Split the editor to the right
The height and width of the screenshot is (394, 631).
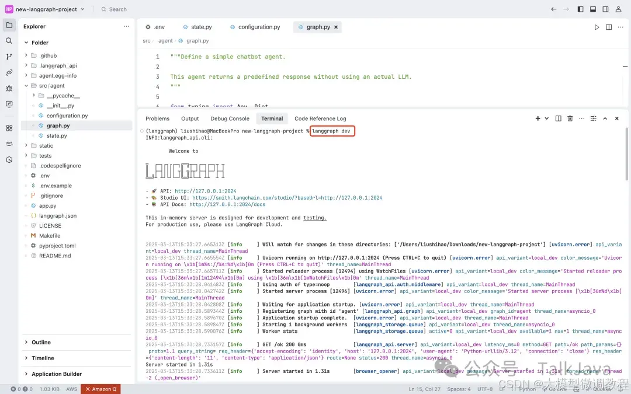click(609, 27)
